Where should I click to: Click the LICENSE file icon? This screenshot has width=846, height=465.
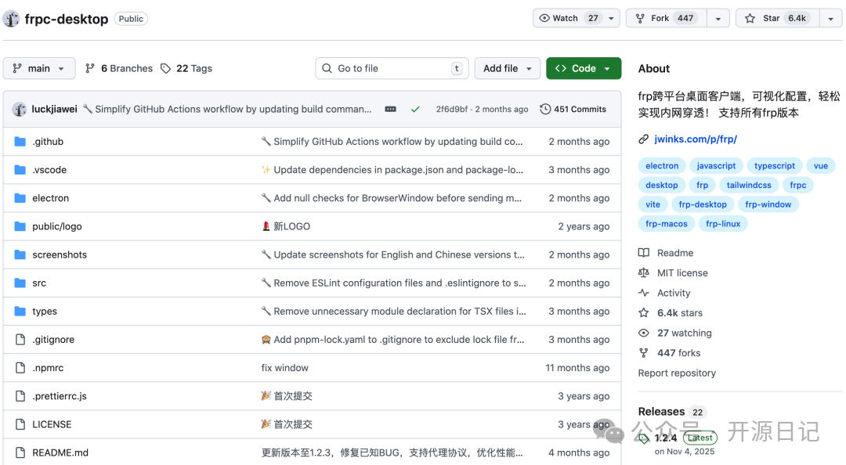[x=19, y=424]
